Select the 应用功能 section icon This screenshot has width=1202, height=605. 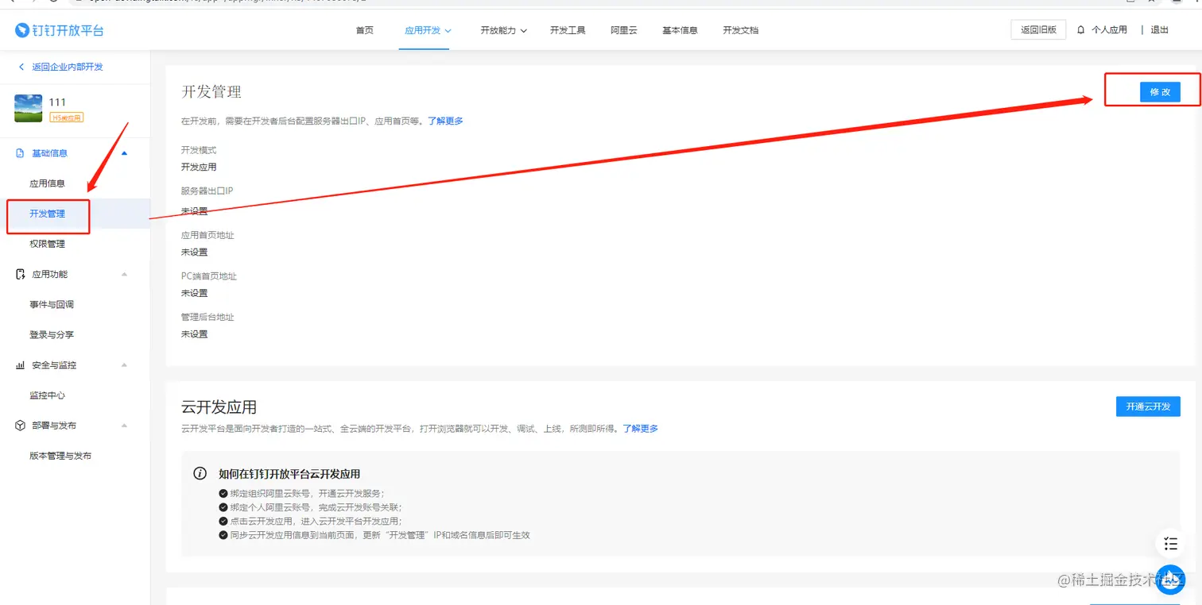point(19,274)
